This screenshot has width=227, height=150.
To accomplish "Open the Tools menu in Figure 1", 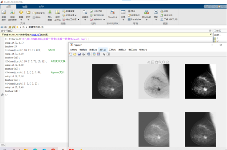I will coord(113,50).
